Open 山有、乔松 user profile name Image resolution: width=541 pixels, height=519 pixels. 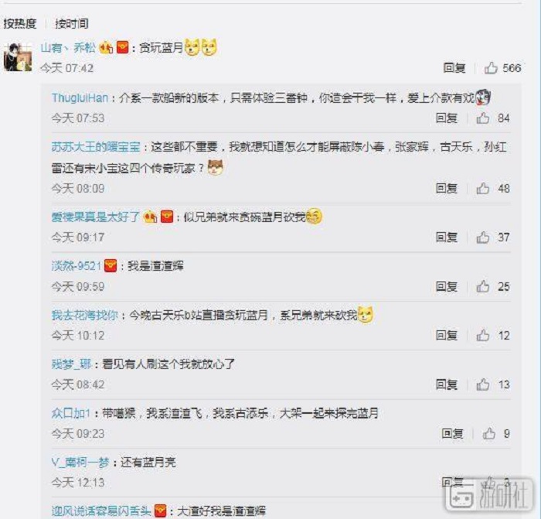click(x=68, y=47)
